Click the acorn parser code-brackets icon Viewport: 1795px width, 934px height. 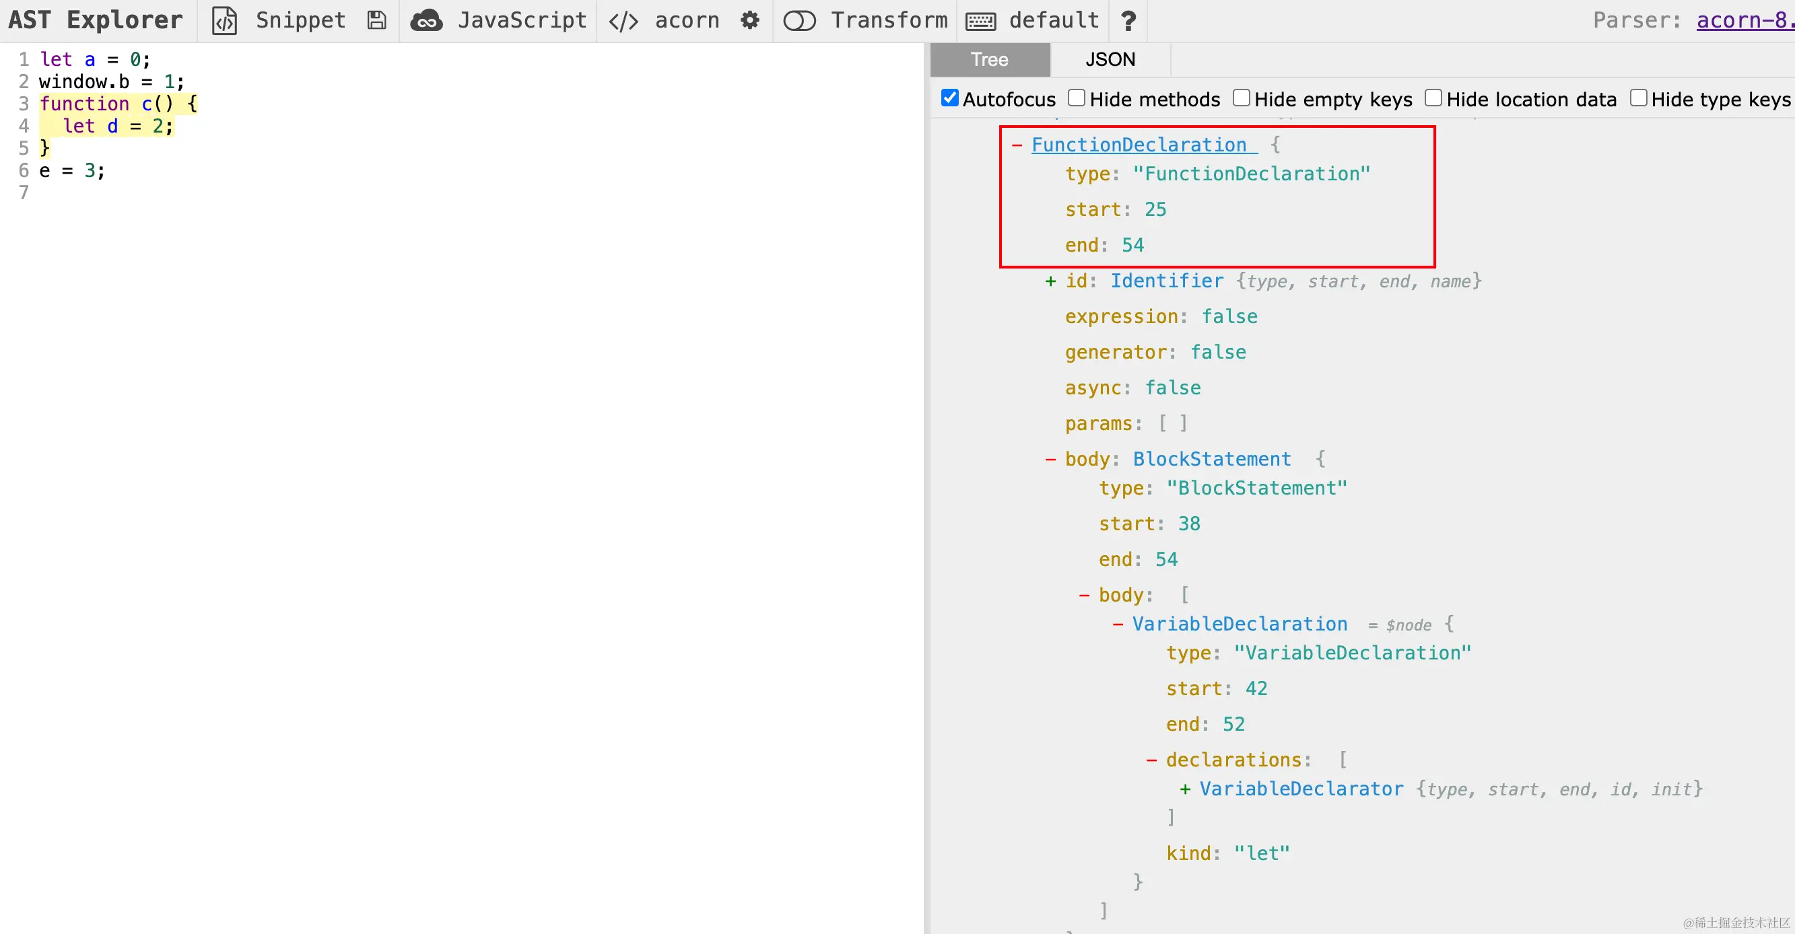623,21
